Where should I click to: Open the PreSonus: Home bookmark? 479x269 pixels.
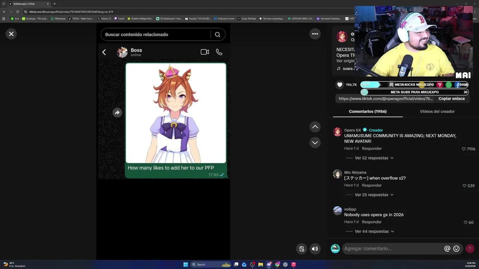224,18
